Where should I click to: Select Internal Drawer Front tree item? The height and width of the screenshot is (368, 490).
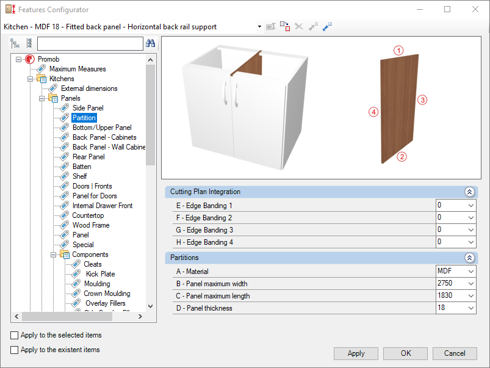[103, 206]
